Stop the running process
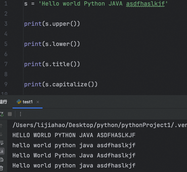 [10, 114]
